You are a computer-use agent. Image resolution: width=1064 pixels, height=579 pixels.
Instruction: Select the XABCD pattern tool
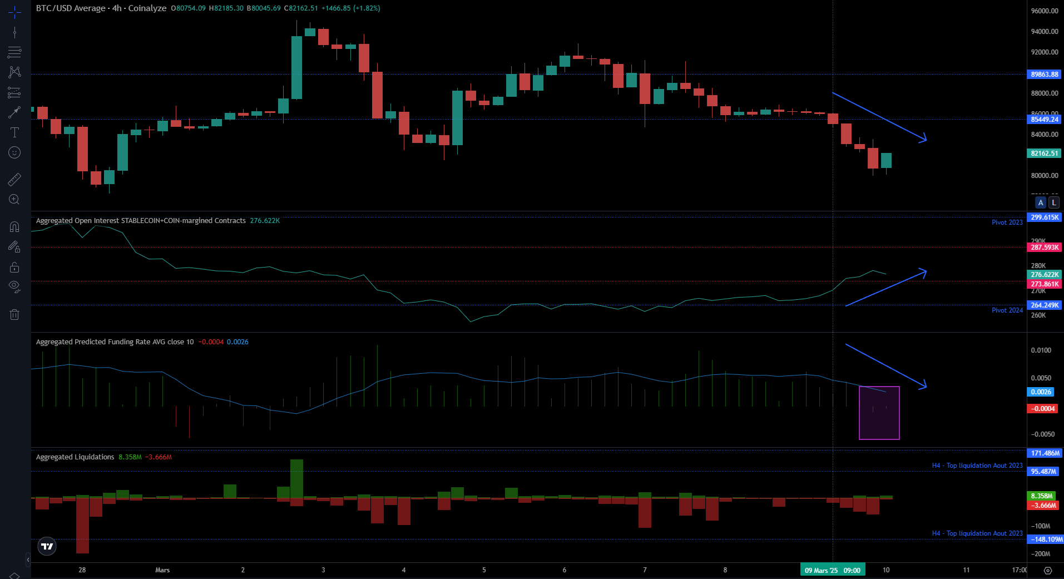pos(14,72)
